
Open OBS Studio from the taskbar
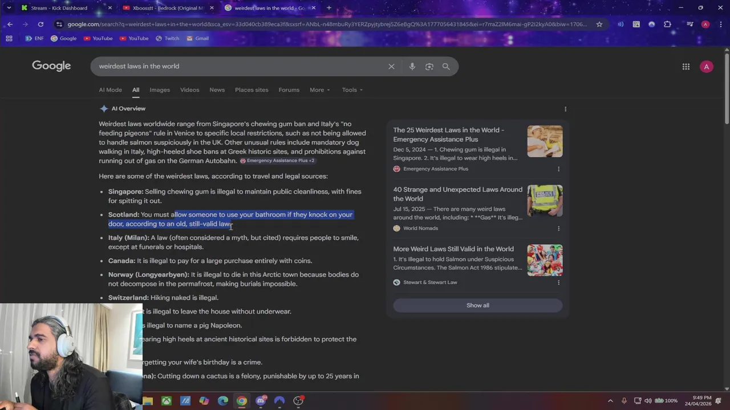click(x=298, y=401)
